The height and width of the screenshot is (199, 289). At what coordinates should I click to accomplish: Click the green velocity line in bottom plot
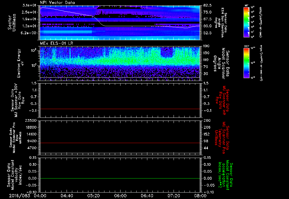(120, 178)
